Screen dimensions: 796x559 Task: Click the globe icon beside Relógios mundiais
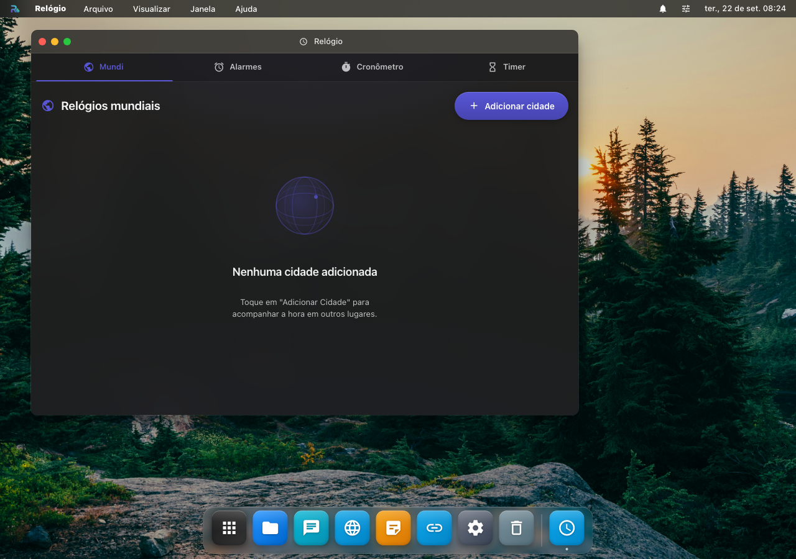coord(48,106)
